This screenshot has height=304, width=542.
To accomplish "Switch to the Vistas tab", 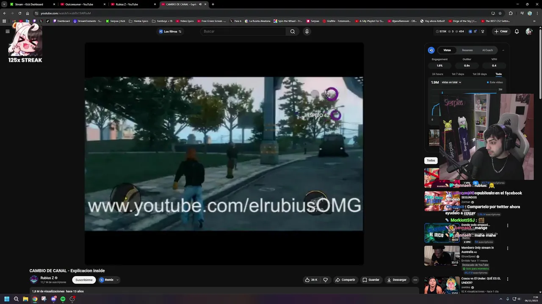I will [447, 50].
